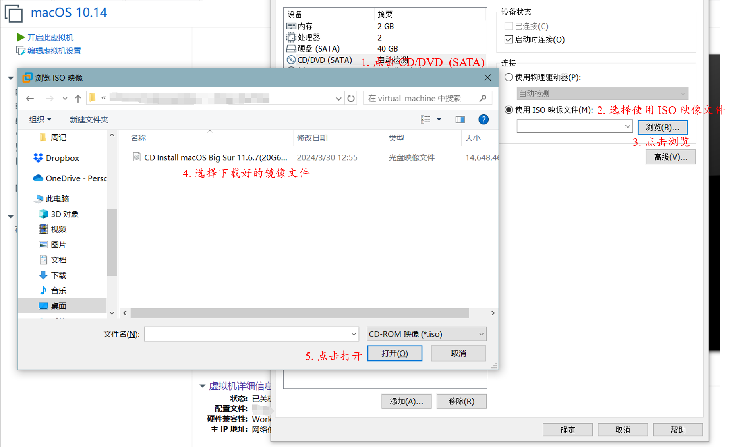Sort by 名称 column header
The width and height of the screenshot is (733, 447).
[138, 138]
